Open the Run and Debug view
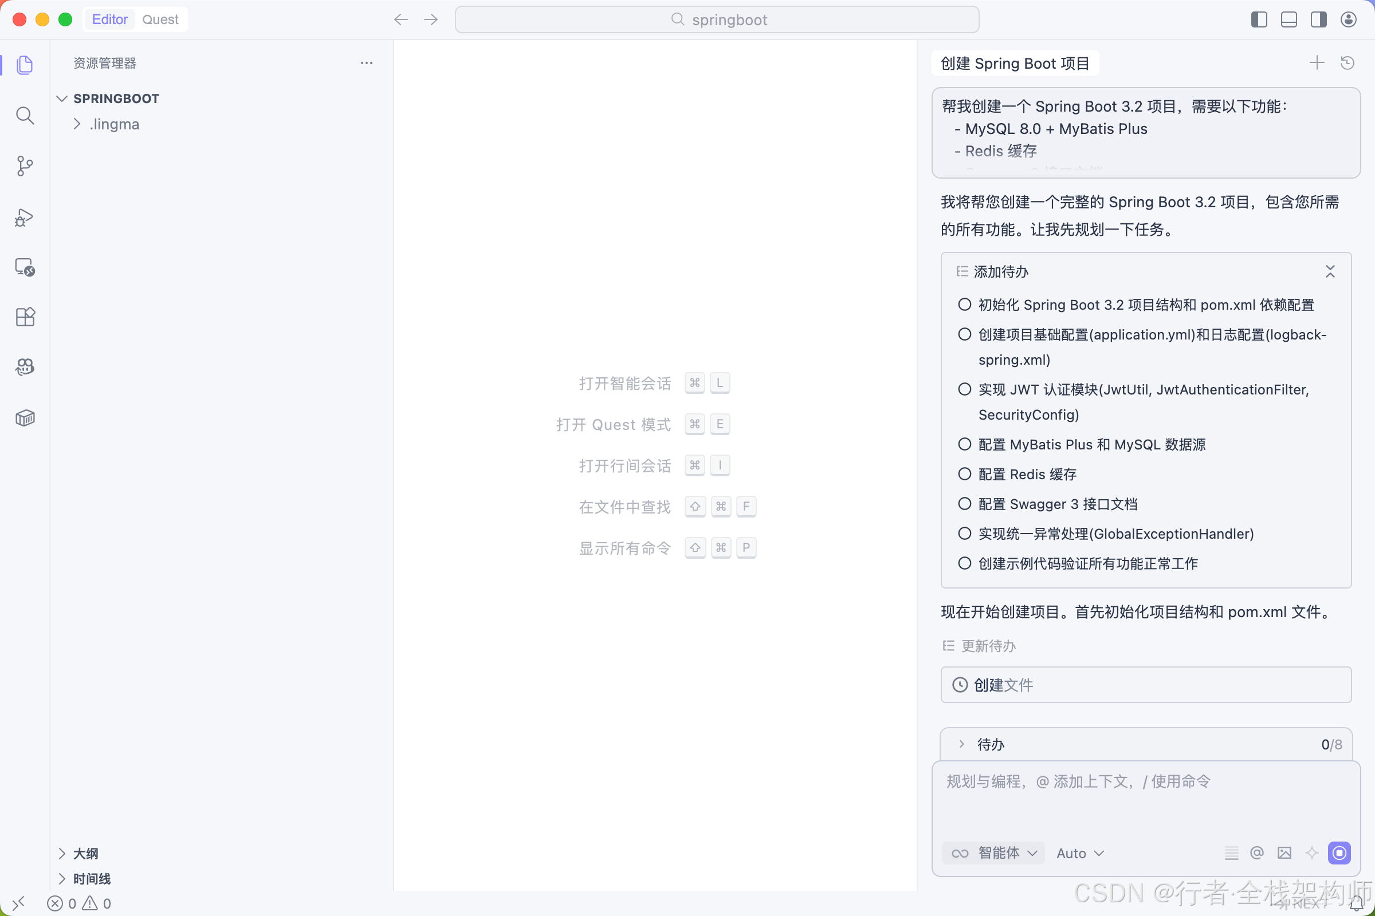 [25, 217]
